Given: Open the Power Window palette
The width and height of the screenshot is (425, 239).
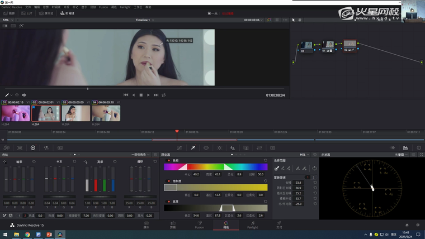Looking at the screenshot, I should tap(206, 148).
